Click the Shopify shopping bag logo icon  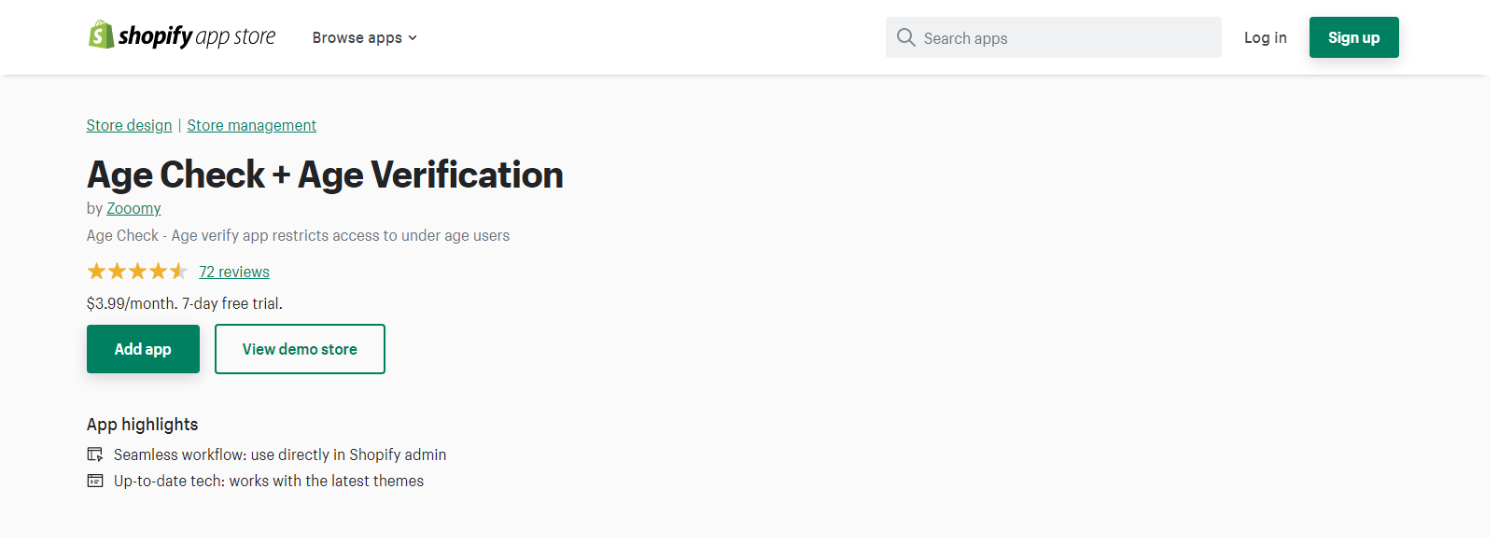101,35
